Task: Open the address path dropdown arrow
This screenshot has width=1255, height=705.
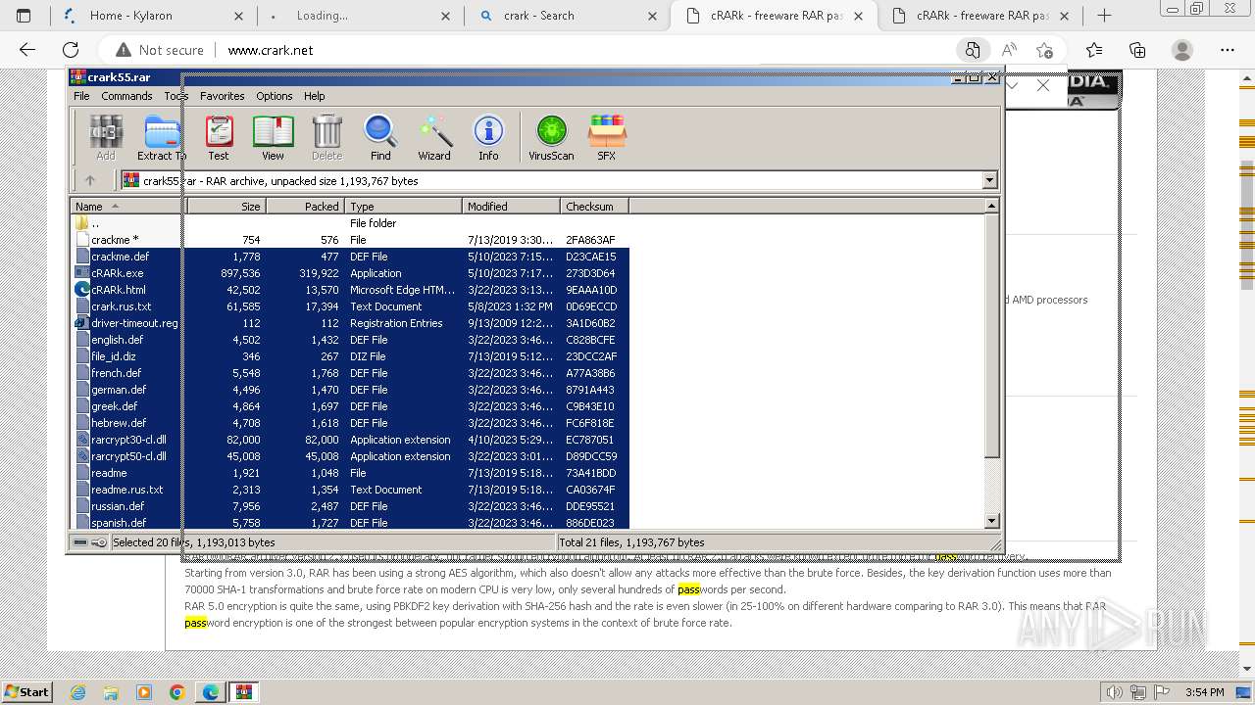Action: click(989, 180)
